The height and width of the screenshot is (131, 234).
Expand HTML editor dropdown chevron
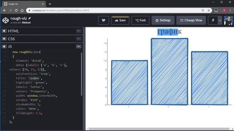point(79,31)
